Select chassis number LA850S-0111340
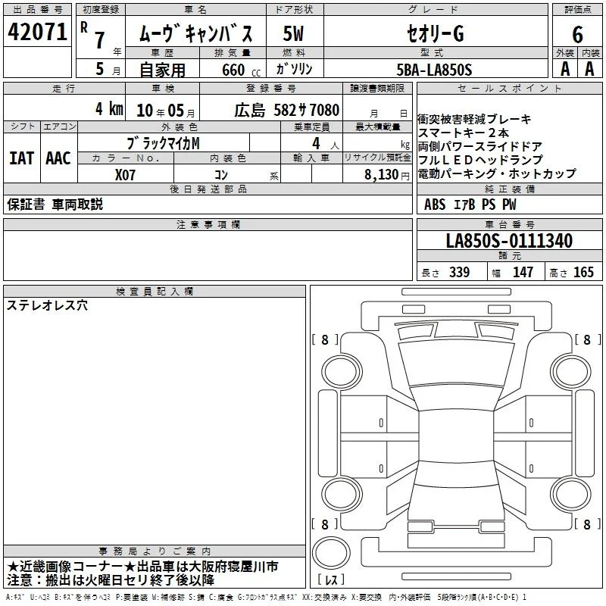 [509, 241]
